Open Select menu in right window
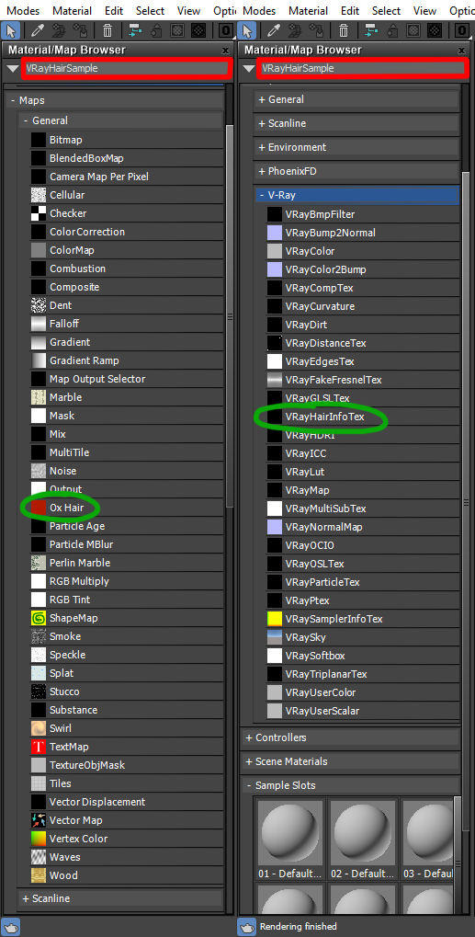 387,11
